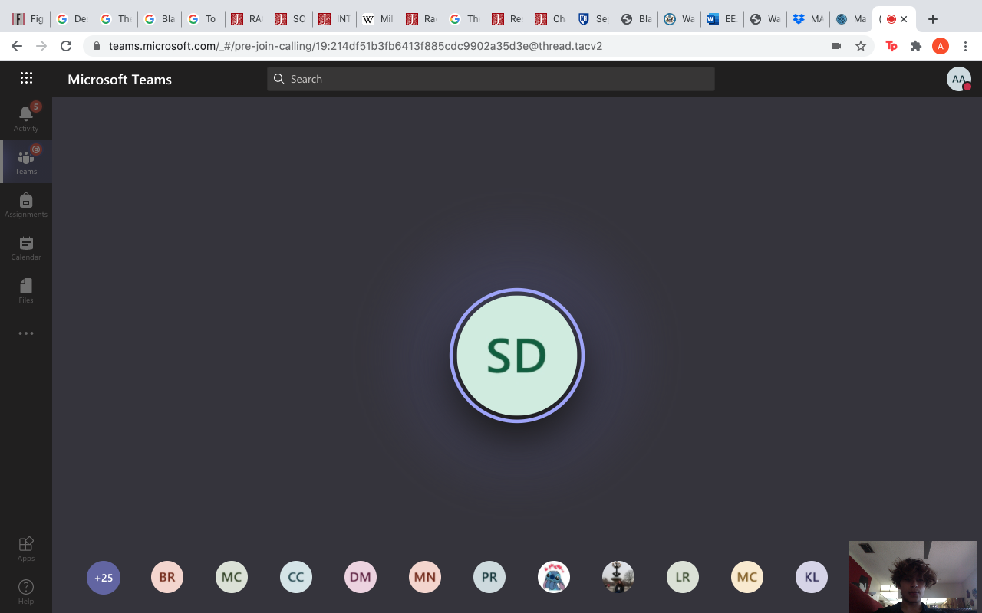982x613 pixels.
Task: Click the Microsoft Teams title
Action: pyautogui.click(x=120, y=79)
